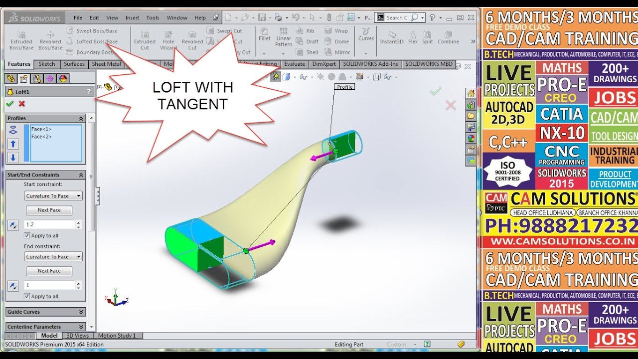Open the display style dropdown arrow
Viewport: 638px width, 359px height.
(295, 77)
